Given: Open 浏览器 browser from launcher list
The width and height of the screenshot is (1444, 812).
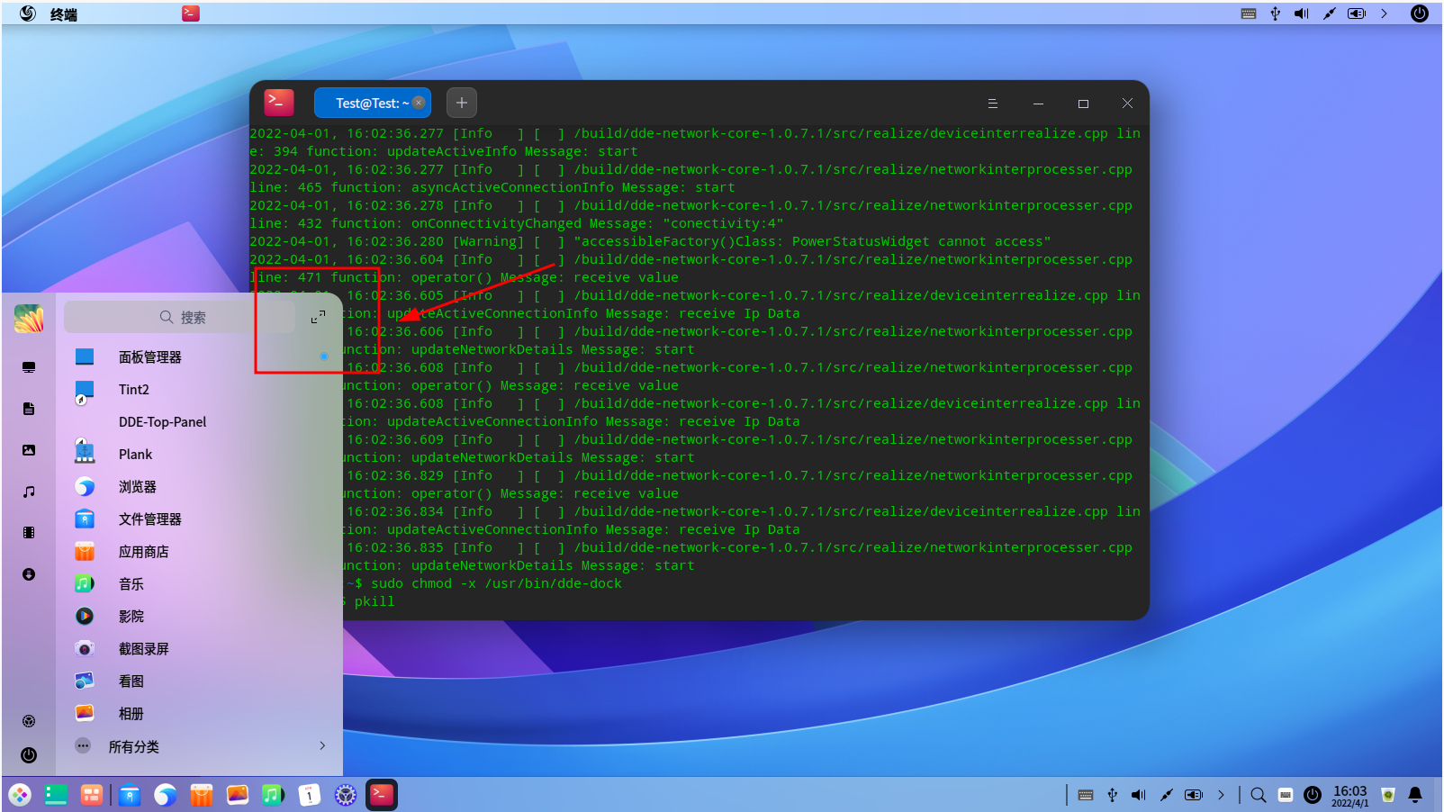Looking at the screenshot, I should coord(200,487).
